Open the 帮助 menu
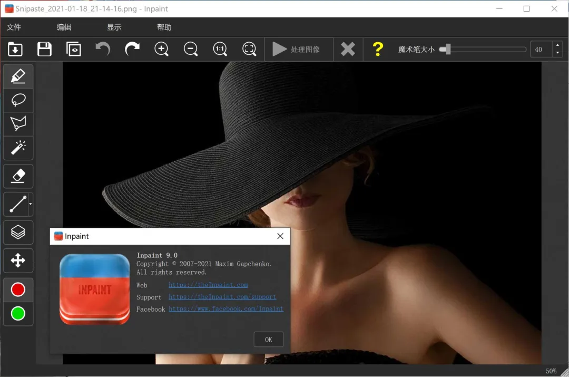Screen dimensions: 569x377 pyautogui.click(x=164, y=27)
